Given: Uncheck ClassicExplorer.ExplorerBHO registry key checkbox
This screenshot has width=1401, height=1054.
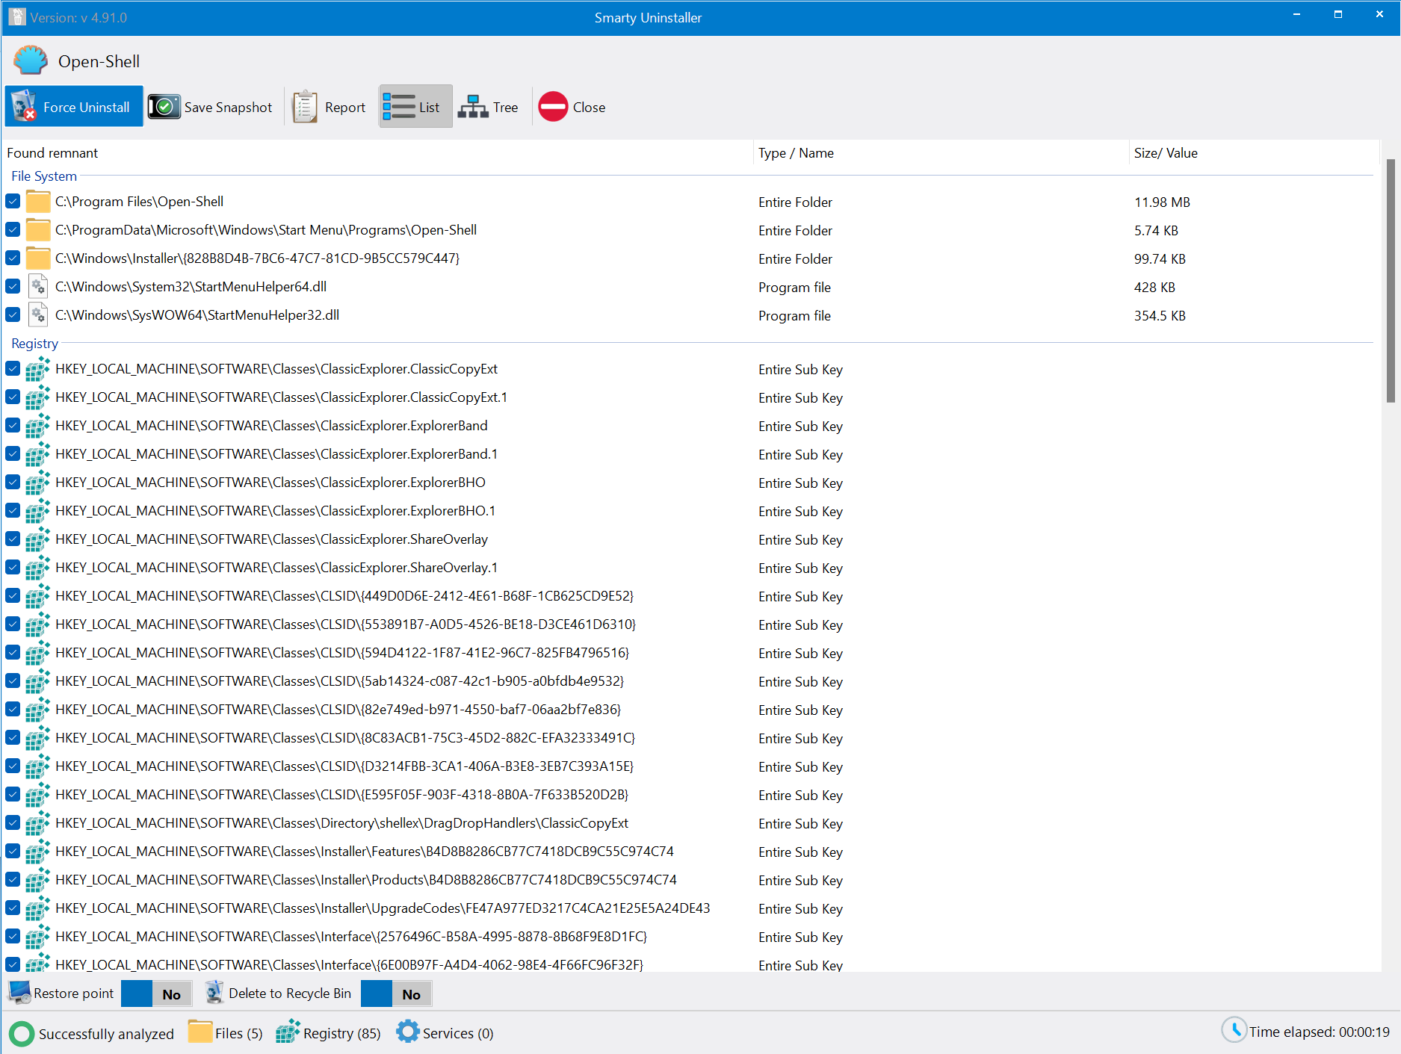Looking at the screenshot, I should pyautogui.click(x=13, y=483).
